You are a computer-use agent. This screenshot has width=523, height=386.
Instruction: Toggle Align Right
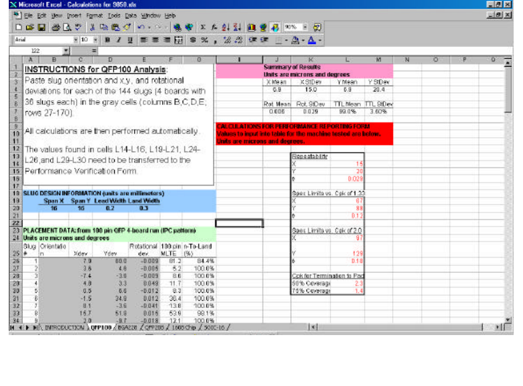pyautogui.click(x=167, y=40)
